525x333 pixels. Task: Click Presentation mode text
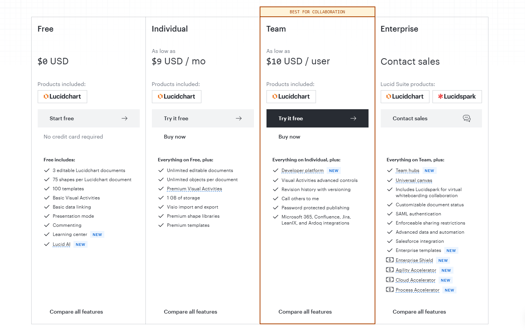[73, 216]
